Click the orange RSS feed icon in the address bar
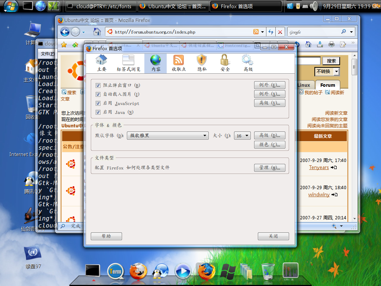This screenshot has height=286, width=381. pyautogui.click(x=256, y=32)
